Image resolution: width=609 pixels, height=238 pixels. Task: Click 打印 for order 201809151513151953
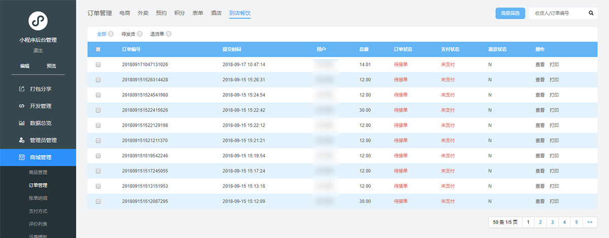(x=554, y=186)
